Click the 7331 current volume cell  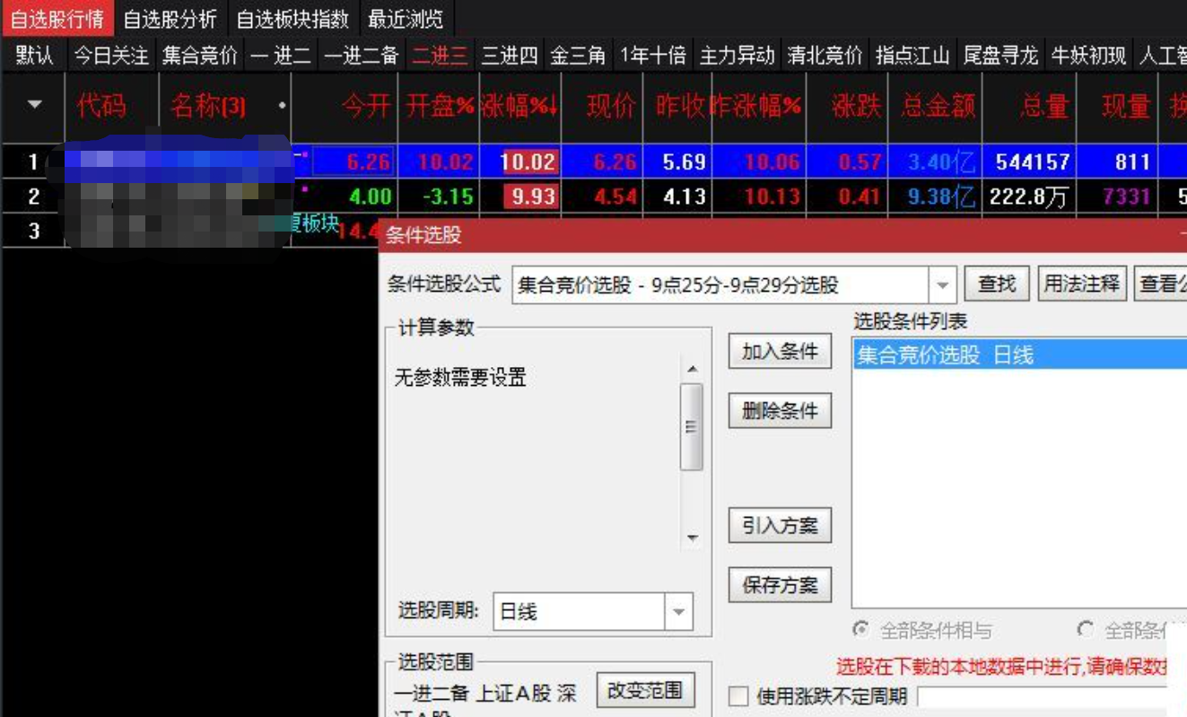tap(1126, 197)
